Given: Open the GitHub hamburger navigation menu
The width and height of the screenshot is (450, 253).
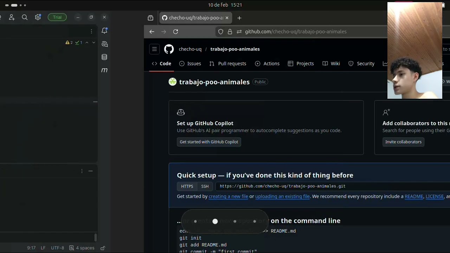Looking at the screenshot, I should coord(154,49).
